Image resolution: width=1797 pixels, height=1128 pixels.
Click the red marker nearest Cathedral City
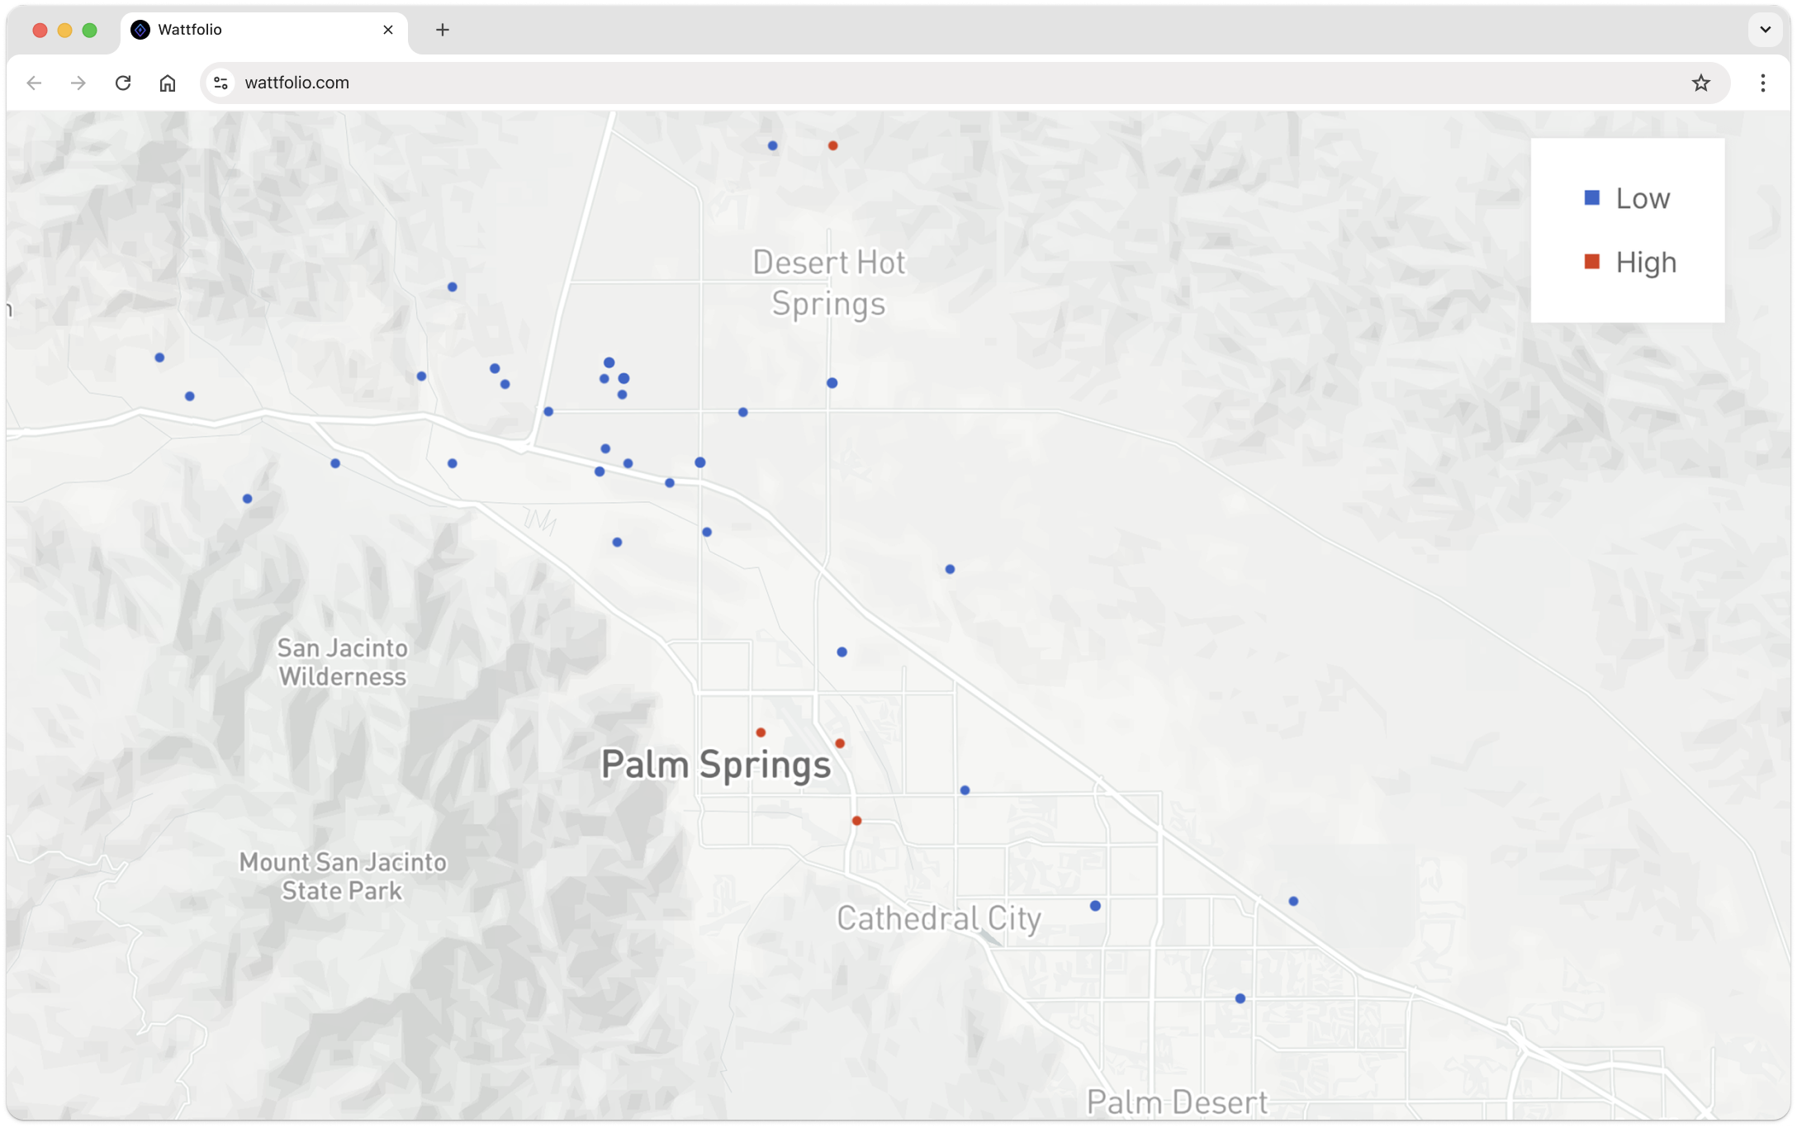[856, 821]
